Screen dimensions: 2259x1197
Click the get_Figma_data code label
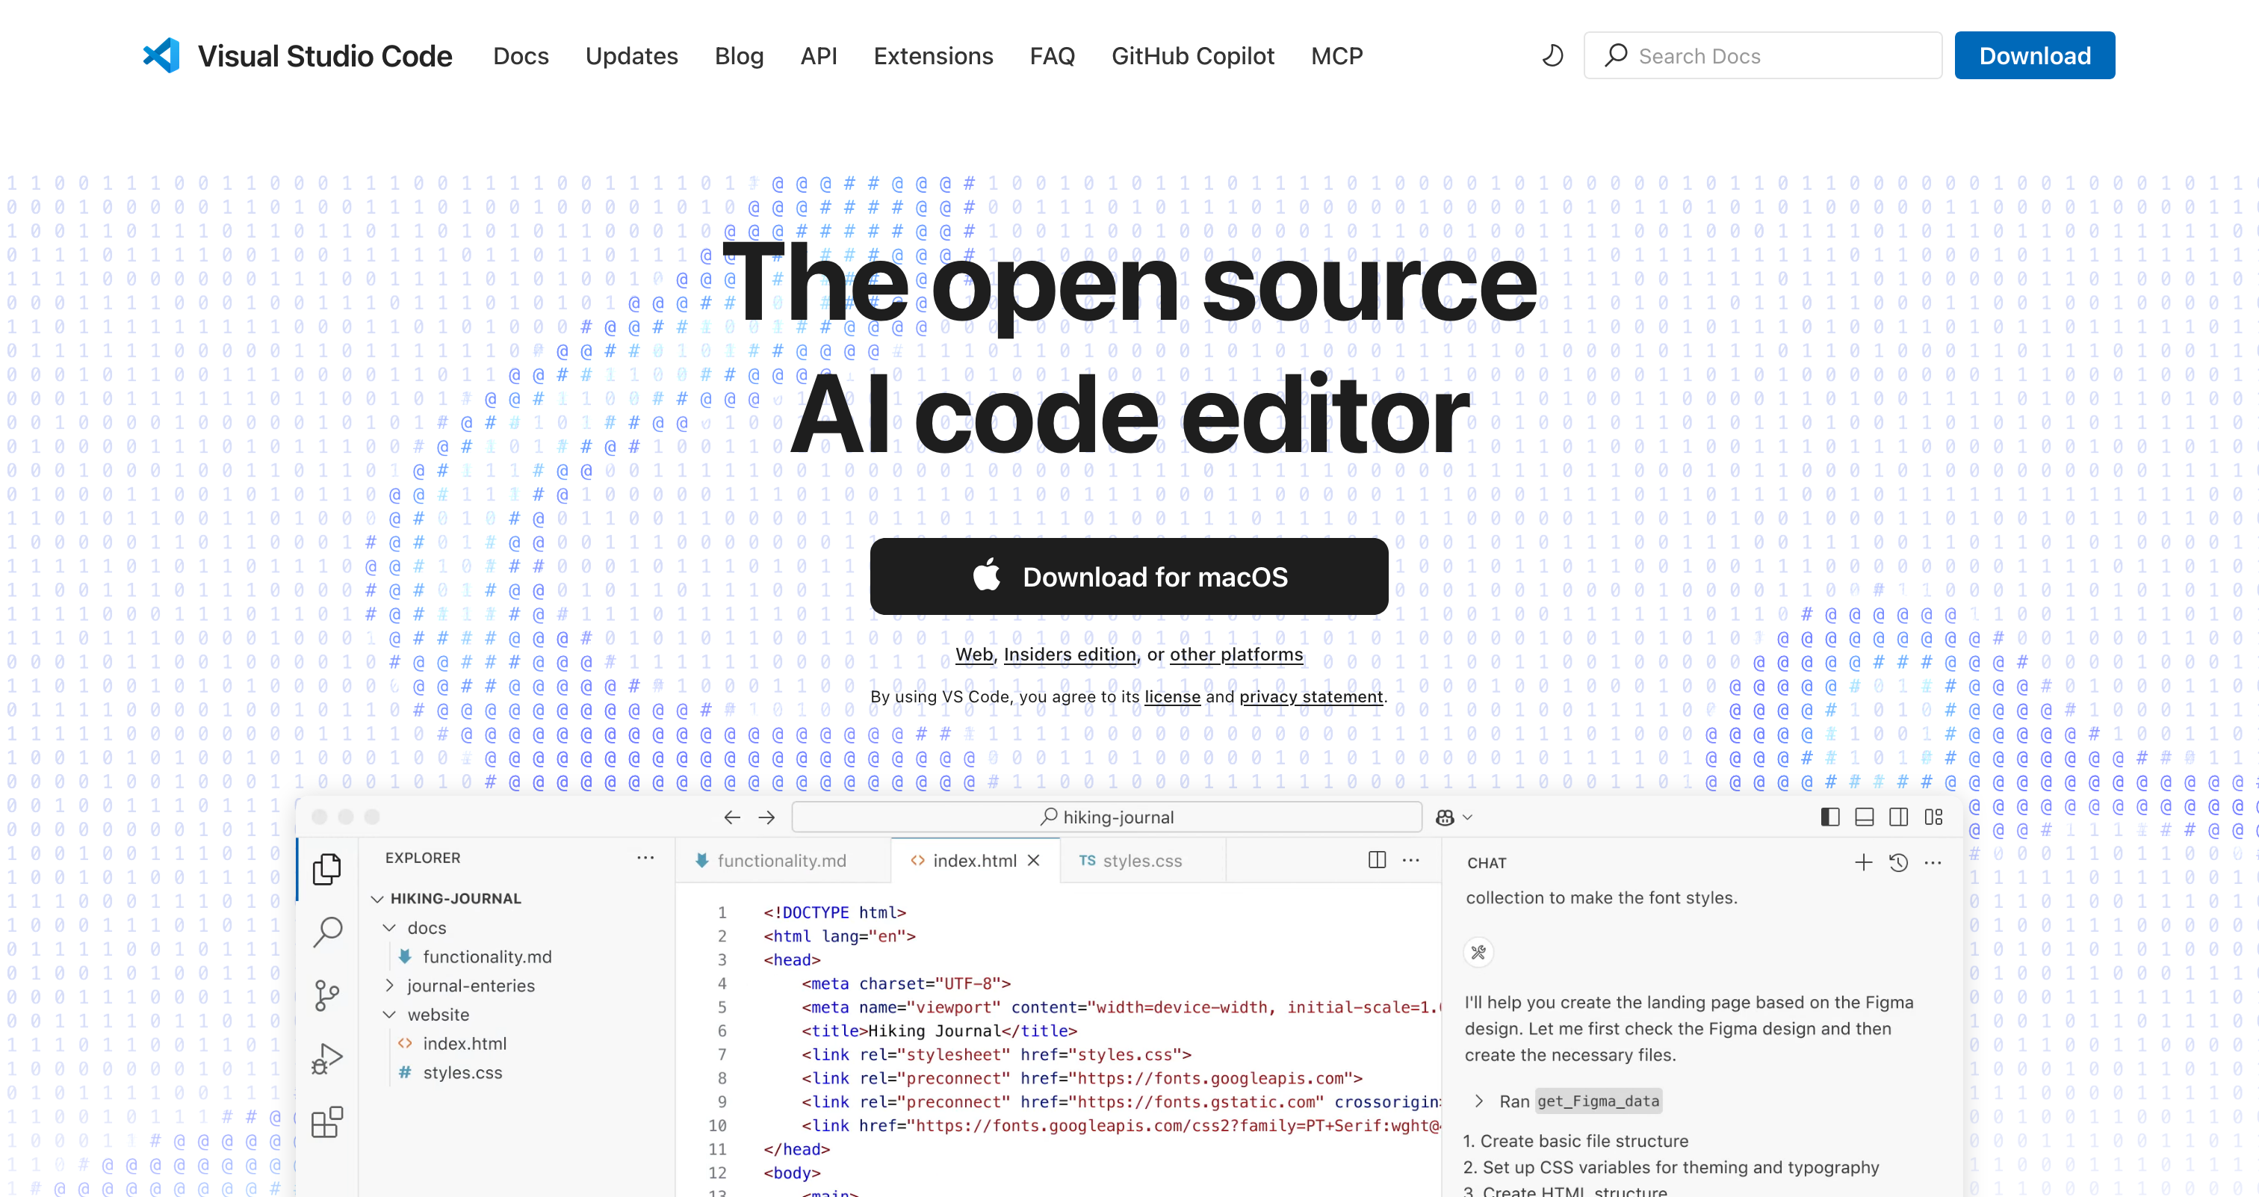1598,1101
